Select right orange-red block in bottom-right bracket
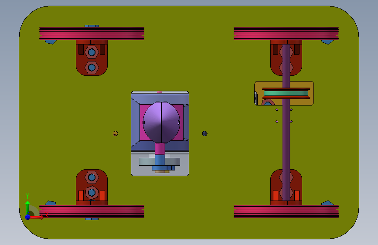378x245 pixels. 297,195
